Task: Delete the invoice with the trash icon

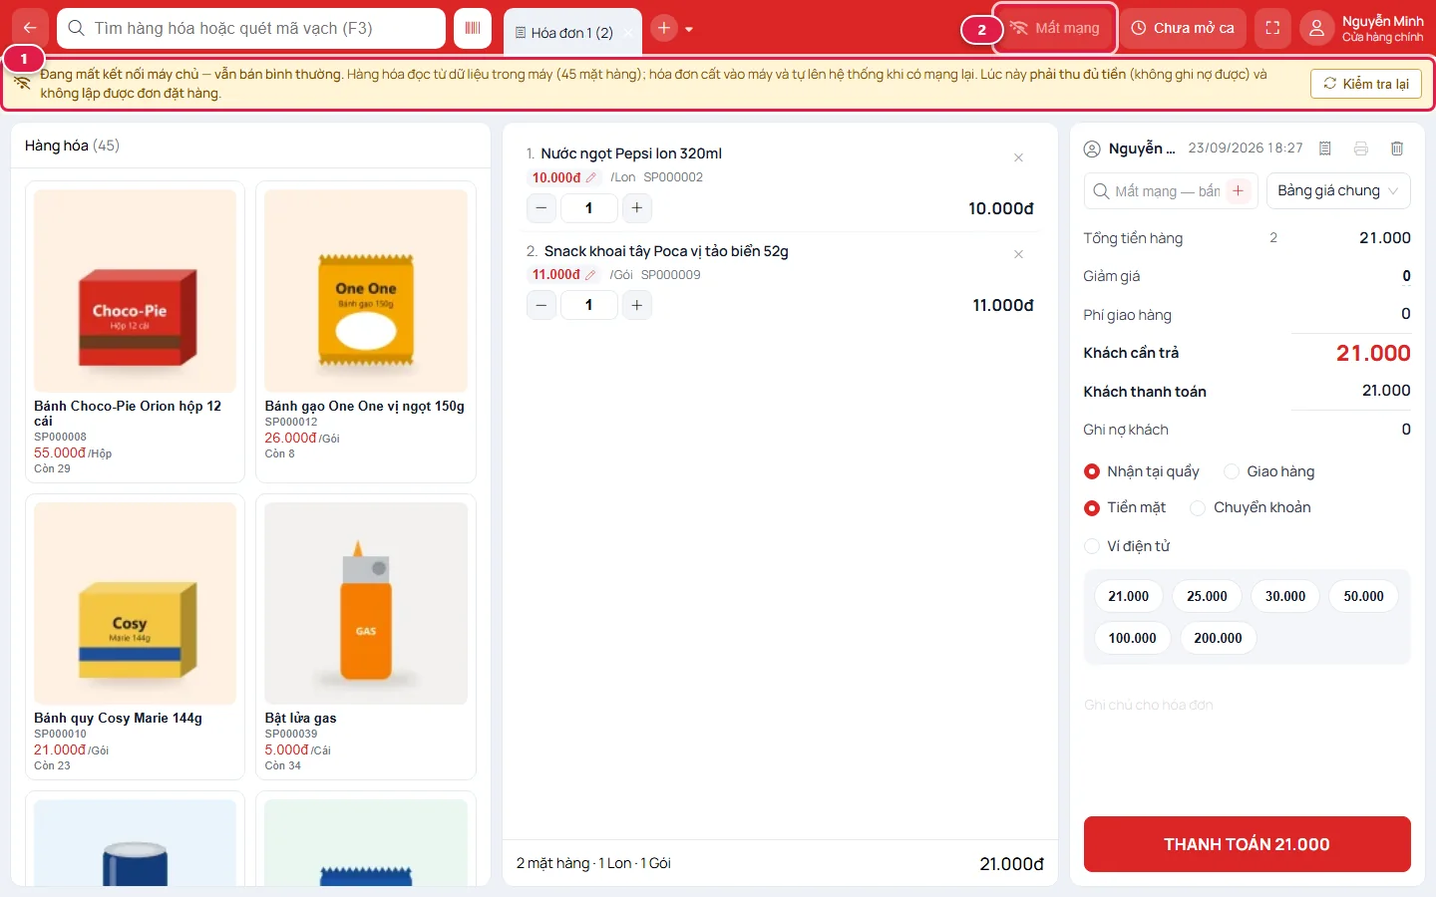Action: [1397, 149]
